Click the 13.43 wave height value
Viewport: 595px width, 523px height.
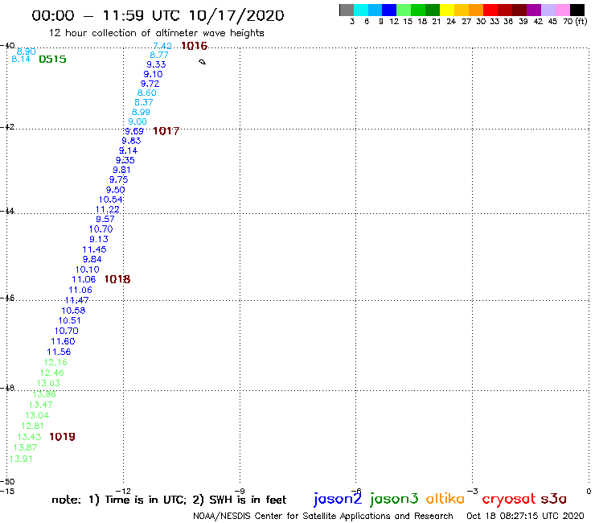coord(29,437)
